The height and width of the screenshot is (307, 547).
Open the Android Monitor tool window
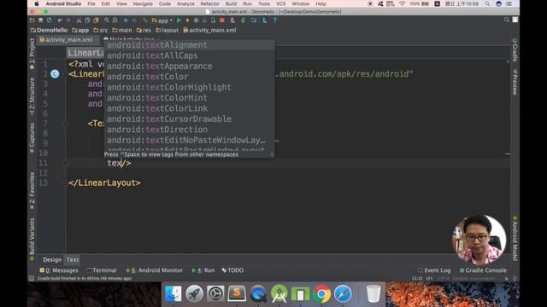(154, 270)
